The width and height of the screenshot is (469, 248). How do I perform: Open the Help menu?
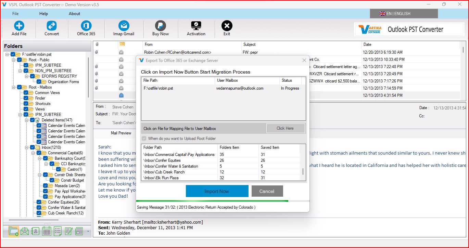pos(43,14)
